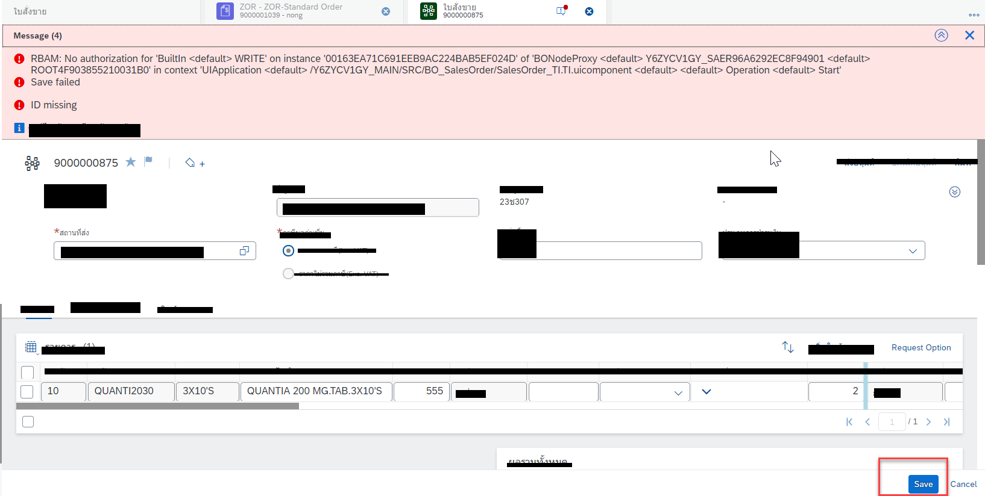Screen dimensions: 985x496
Task: Open the tab overflow three-dots menu
Action: click(x=974, y=14)
